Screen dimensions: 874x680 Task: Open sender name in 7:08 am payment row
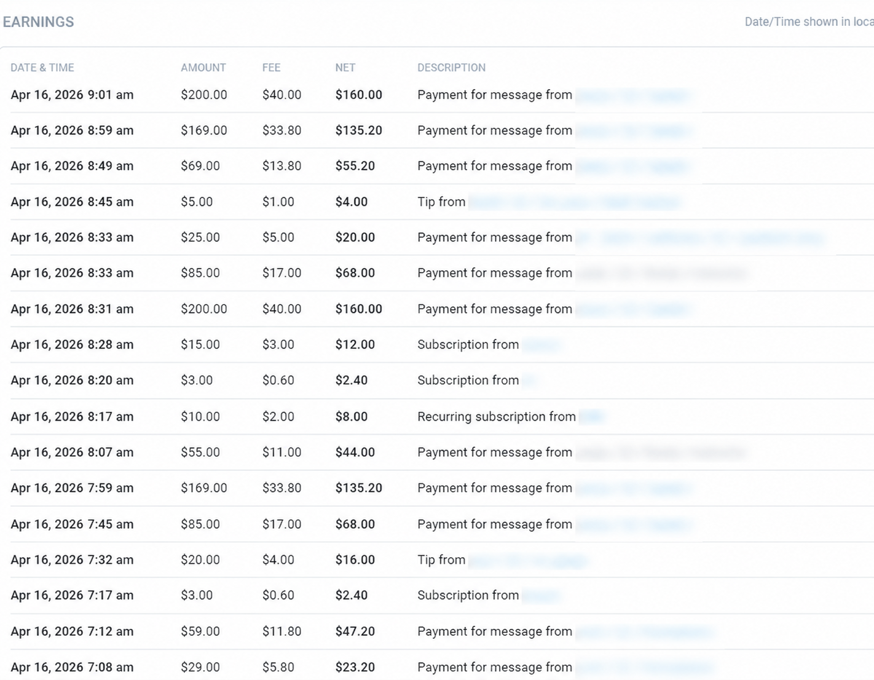pyautogui.click(x=644, y=667)
